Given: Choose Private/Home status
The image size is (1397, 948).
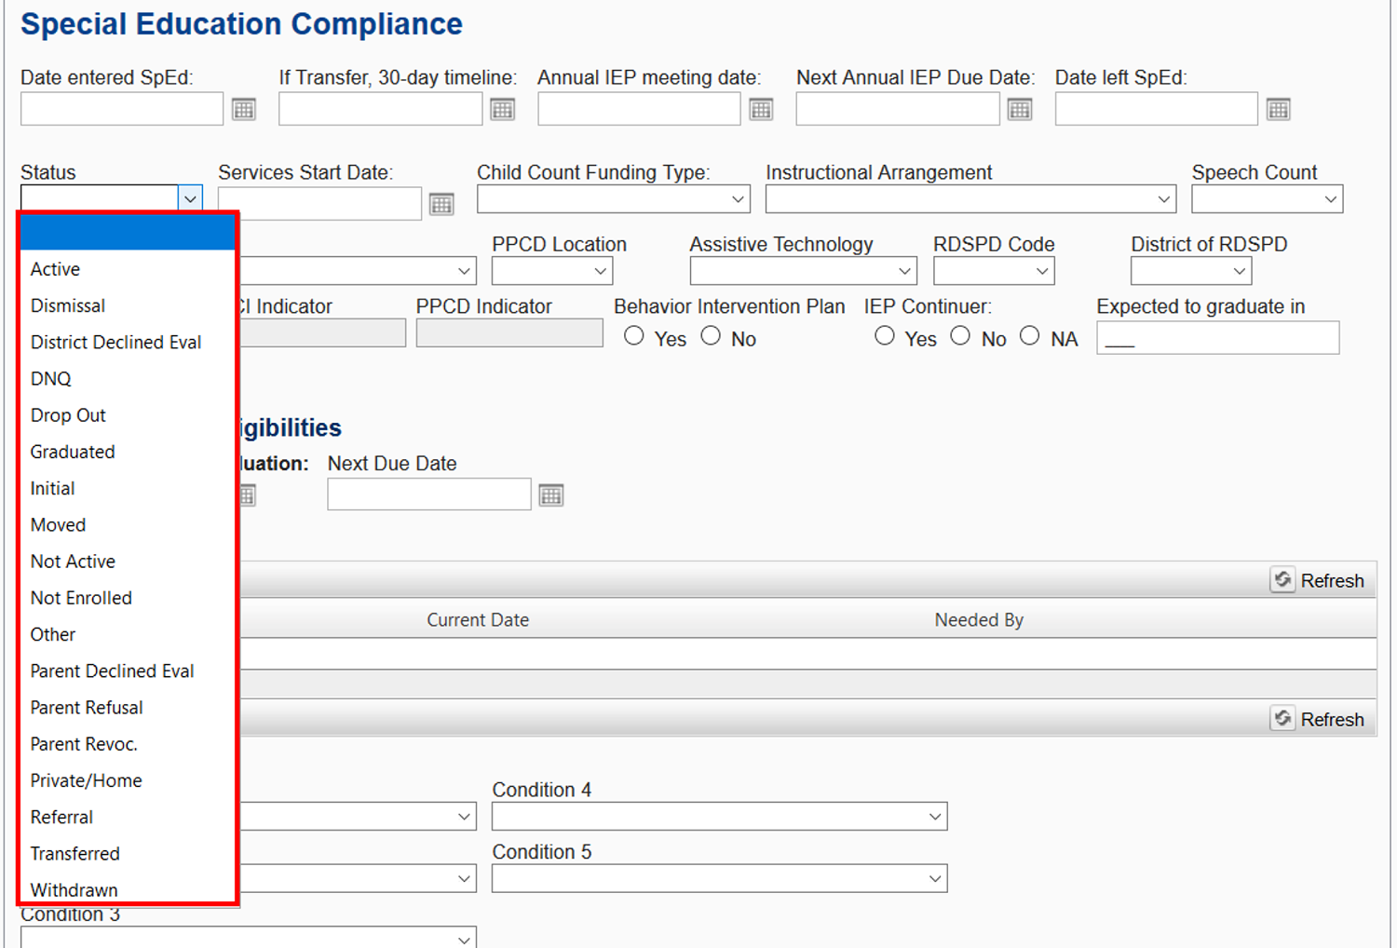Looking at the screenshot, I should click(129, 780).
